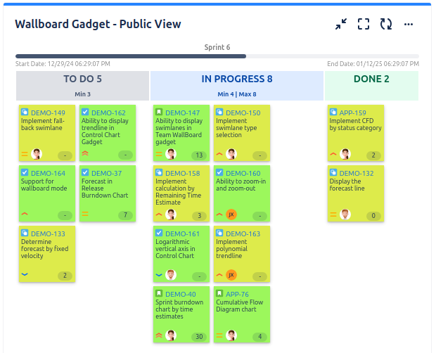Click the subtask icon on APP-159 card
Viewport: 436px width, 353px height.
[x=333, y=112]
